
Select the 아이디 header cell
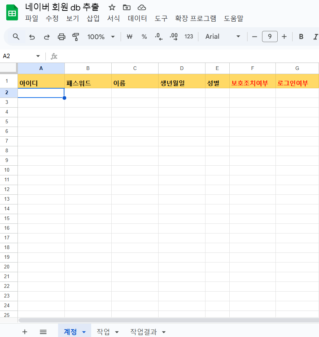41,81
